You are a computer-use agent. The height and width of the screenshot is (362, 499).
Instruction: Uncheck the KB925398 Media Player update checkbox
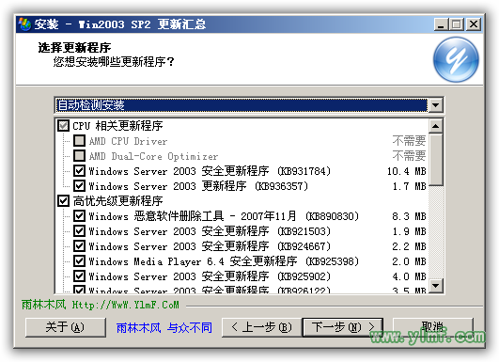click(x=79, y=261)
